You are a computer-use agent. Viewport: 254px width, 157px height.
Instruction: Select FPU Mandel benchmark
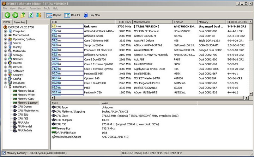[25, 126]
